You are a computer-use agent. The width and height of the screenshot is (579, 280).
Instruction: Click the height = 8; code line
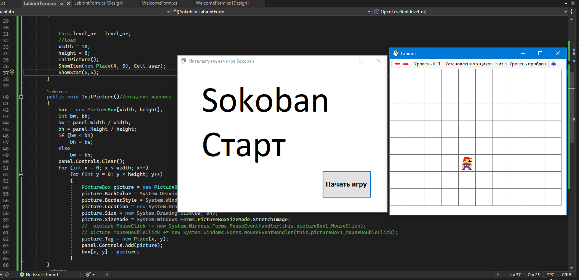tap(74, 53)
